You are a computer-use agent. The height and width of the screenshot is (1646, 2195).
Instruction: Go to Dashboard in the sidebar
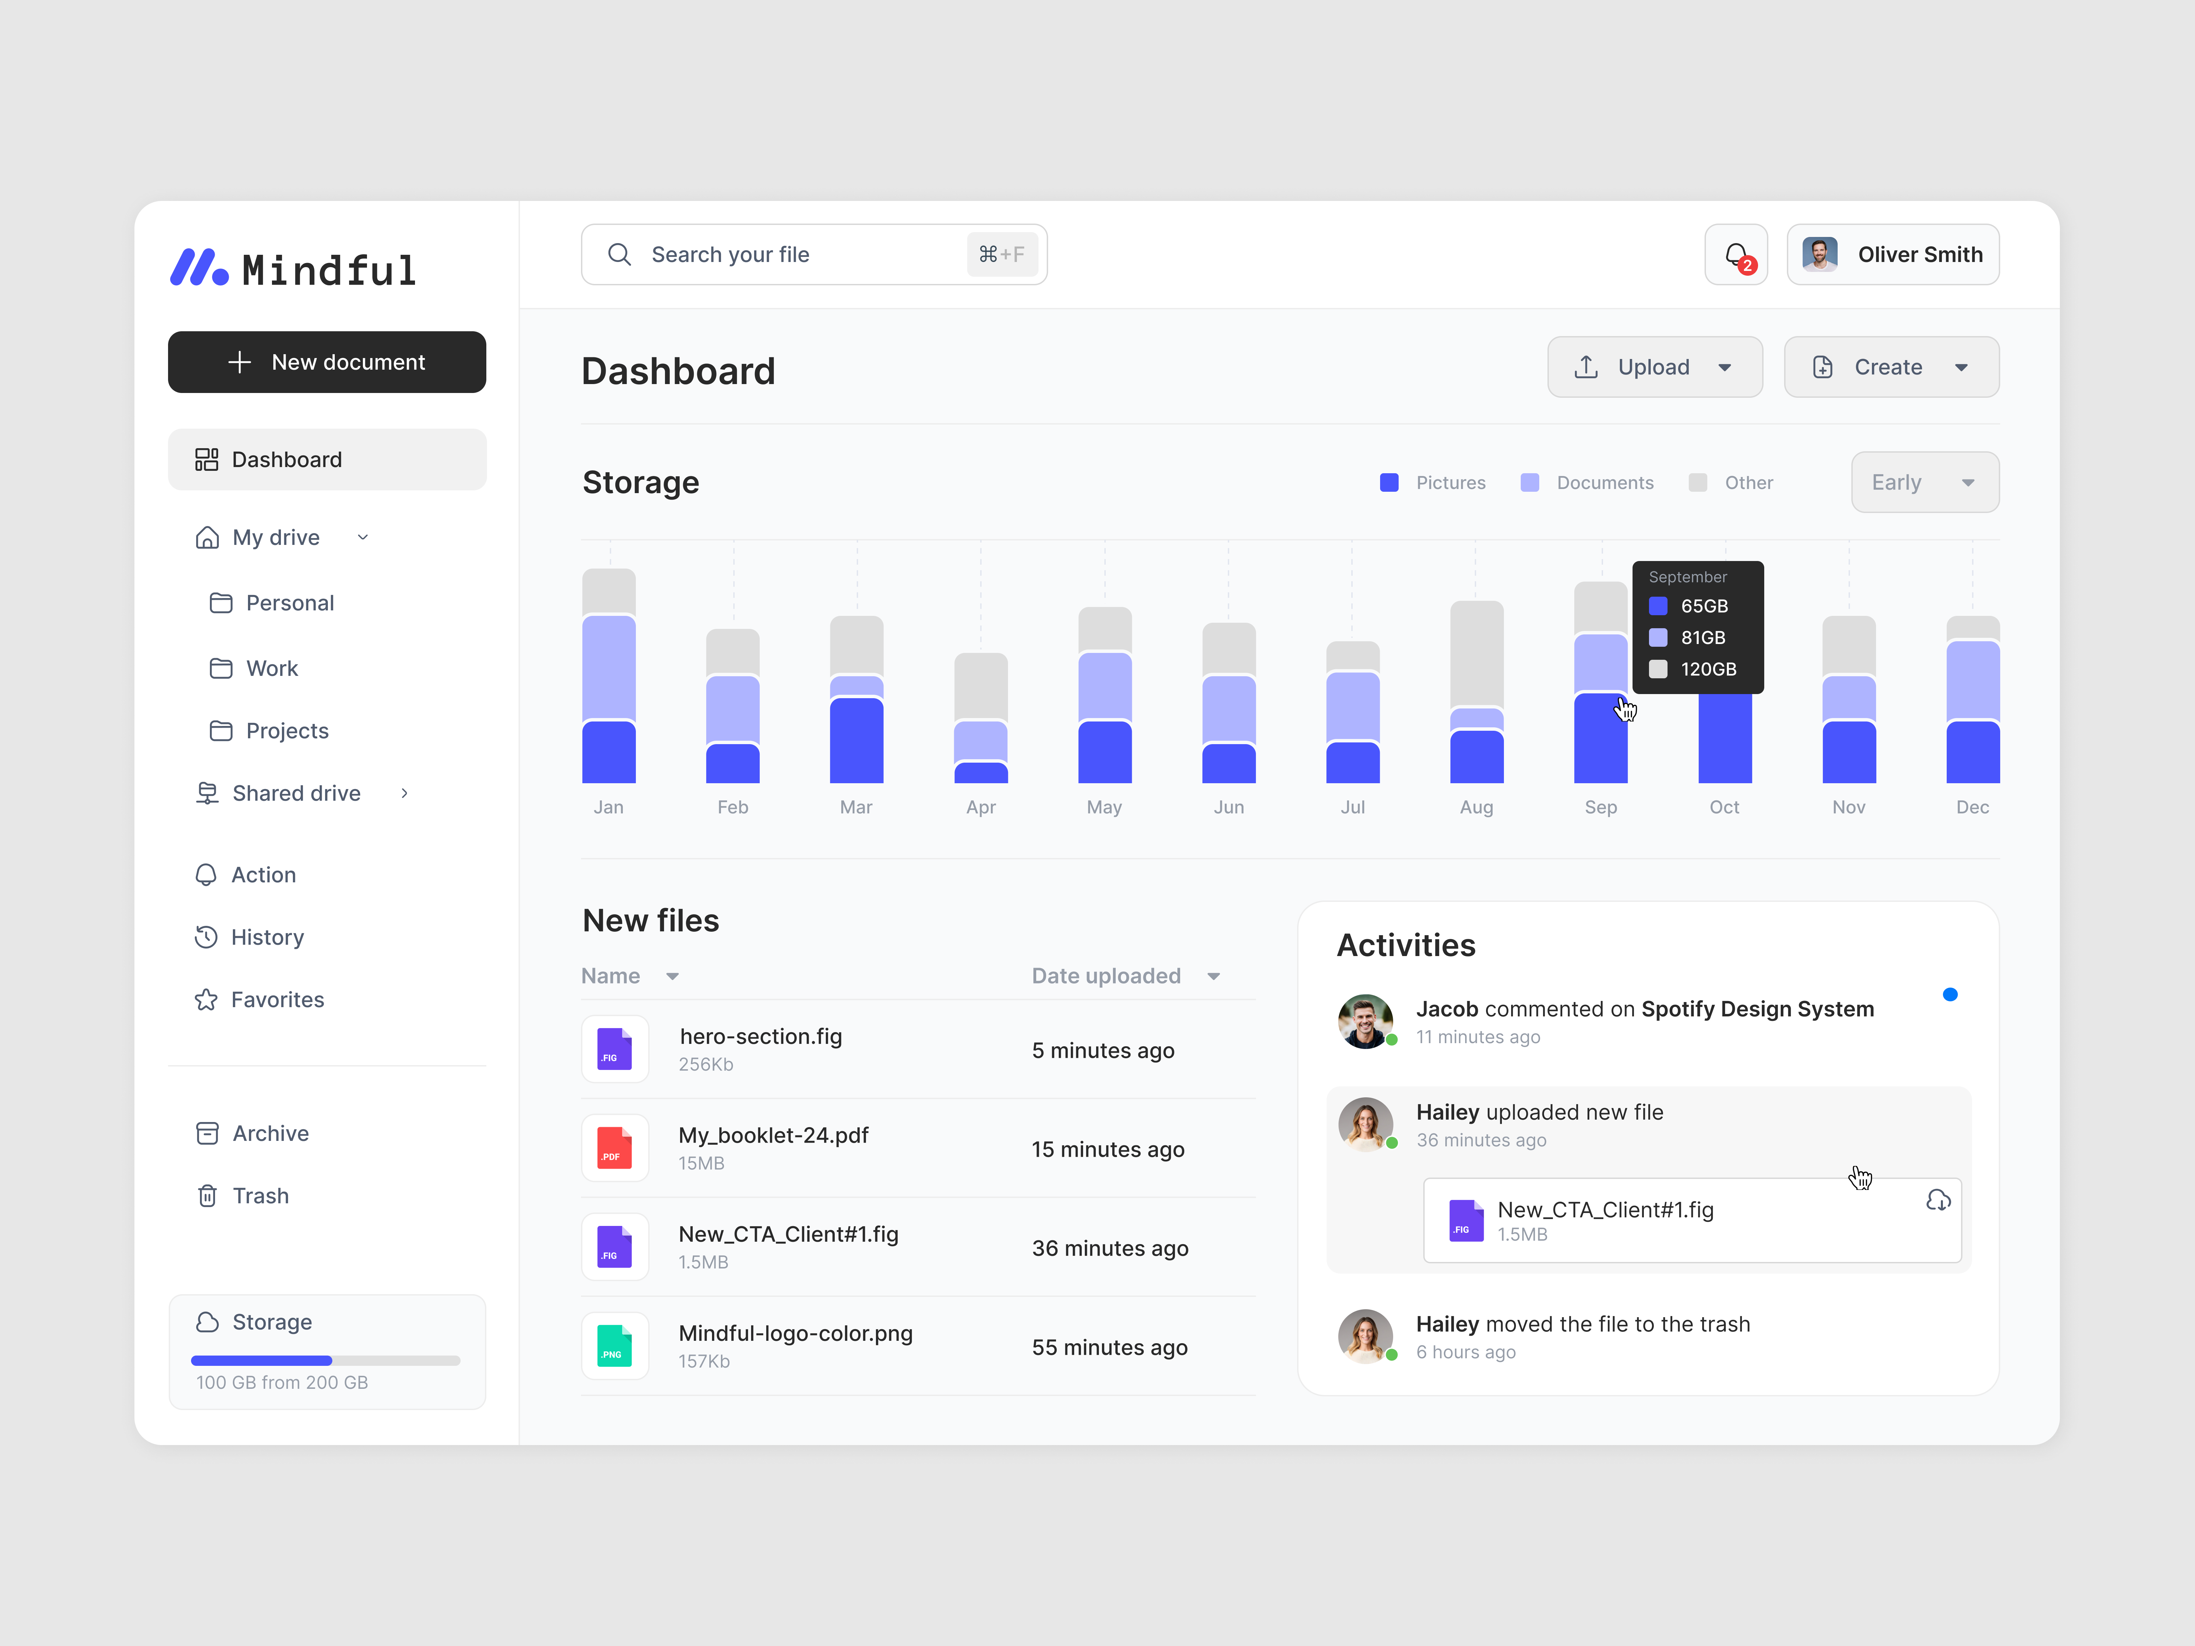[328, 460]
